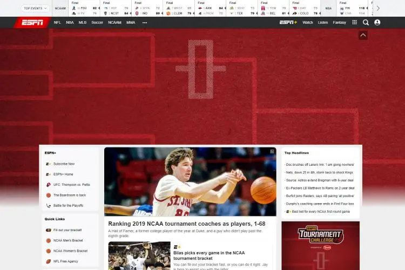Viewport: 405px width, 270px height.
Task: Read Dunphy's coaching career ends headline
Action: tap(320, 204)
